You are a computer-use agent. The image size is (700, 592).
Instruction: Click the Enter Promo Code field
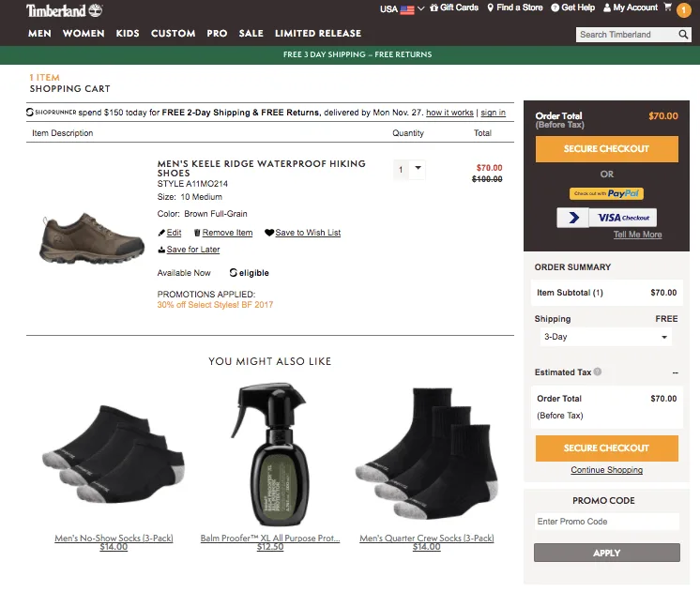(x=606, y=522)
